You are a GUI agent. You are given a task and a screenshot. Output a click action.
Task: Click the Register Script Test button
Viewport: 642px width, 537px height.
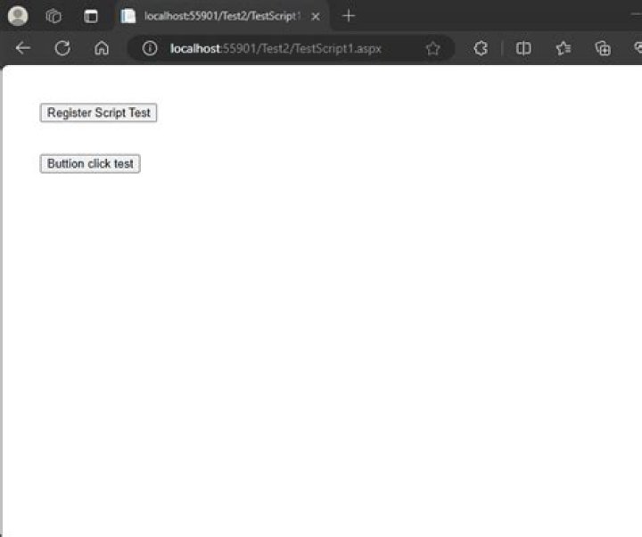click(98, 112)
